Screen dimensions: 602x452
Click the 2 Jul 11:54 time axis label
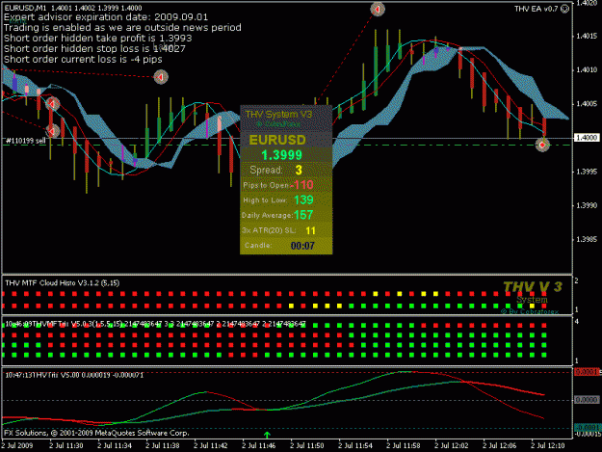pos(355,446)
